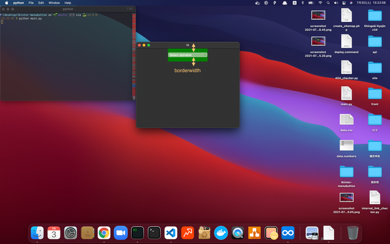390x244 pixels.
Task: Click the Wi-Fi status icon
Action: (x=320, y=3)
